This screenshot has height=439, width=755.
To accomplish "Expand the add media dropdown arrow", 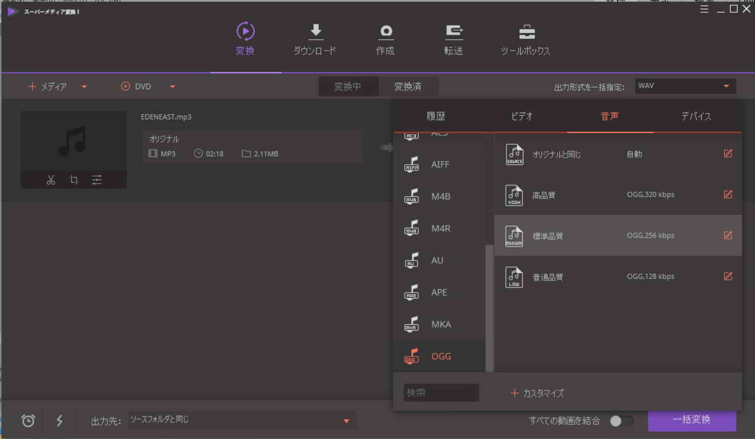I will (84, 86).
